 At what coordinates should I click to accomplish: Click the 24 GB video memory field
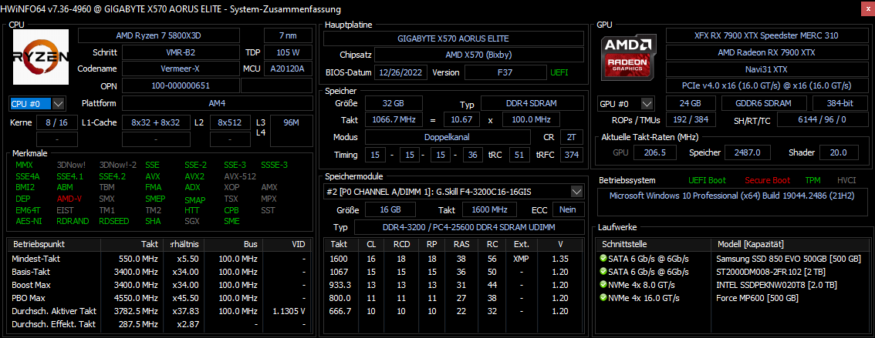[691, 104]
